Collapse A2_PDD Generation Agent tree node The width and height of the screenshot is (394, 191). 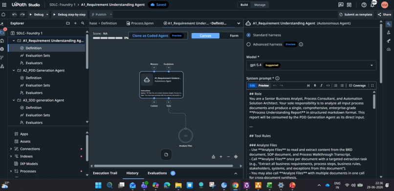pos(14,70)
